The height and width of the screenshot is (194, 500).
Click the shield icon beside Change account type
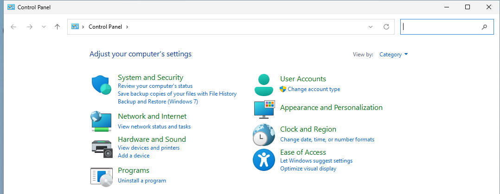(x=283, y=89)
